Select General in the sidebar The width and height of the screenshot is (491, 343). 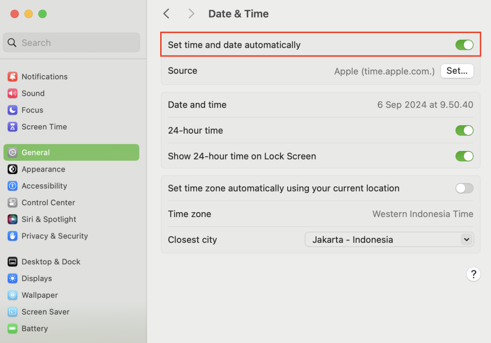(35, 152)
